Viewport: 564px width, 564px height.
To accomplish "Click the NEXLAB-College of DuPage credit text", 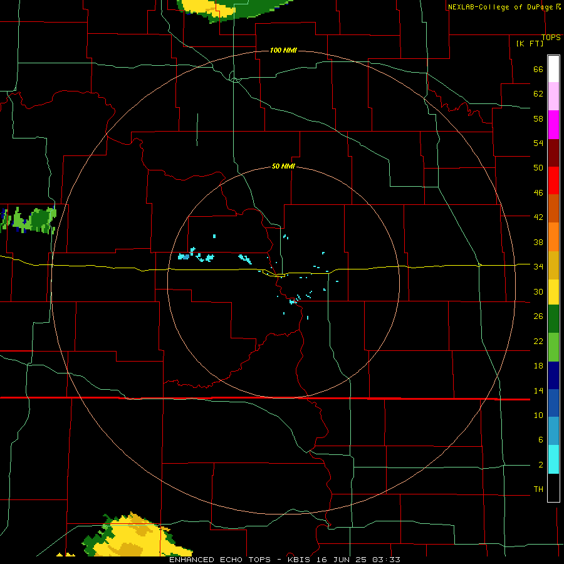I will 500,7.
